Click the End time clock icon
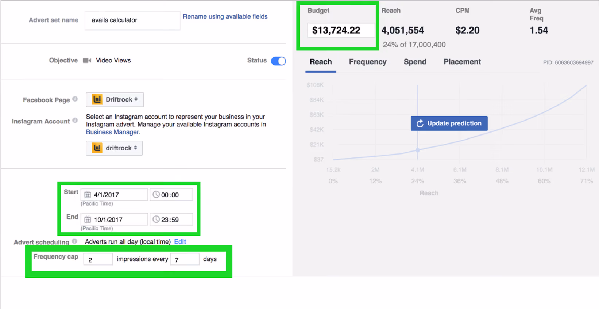 tap(156, 219)
